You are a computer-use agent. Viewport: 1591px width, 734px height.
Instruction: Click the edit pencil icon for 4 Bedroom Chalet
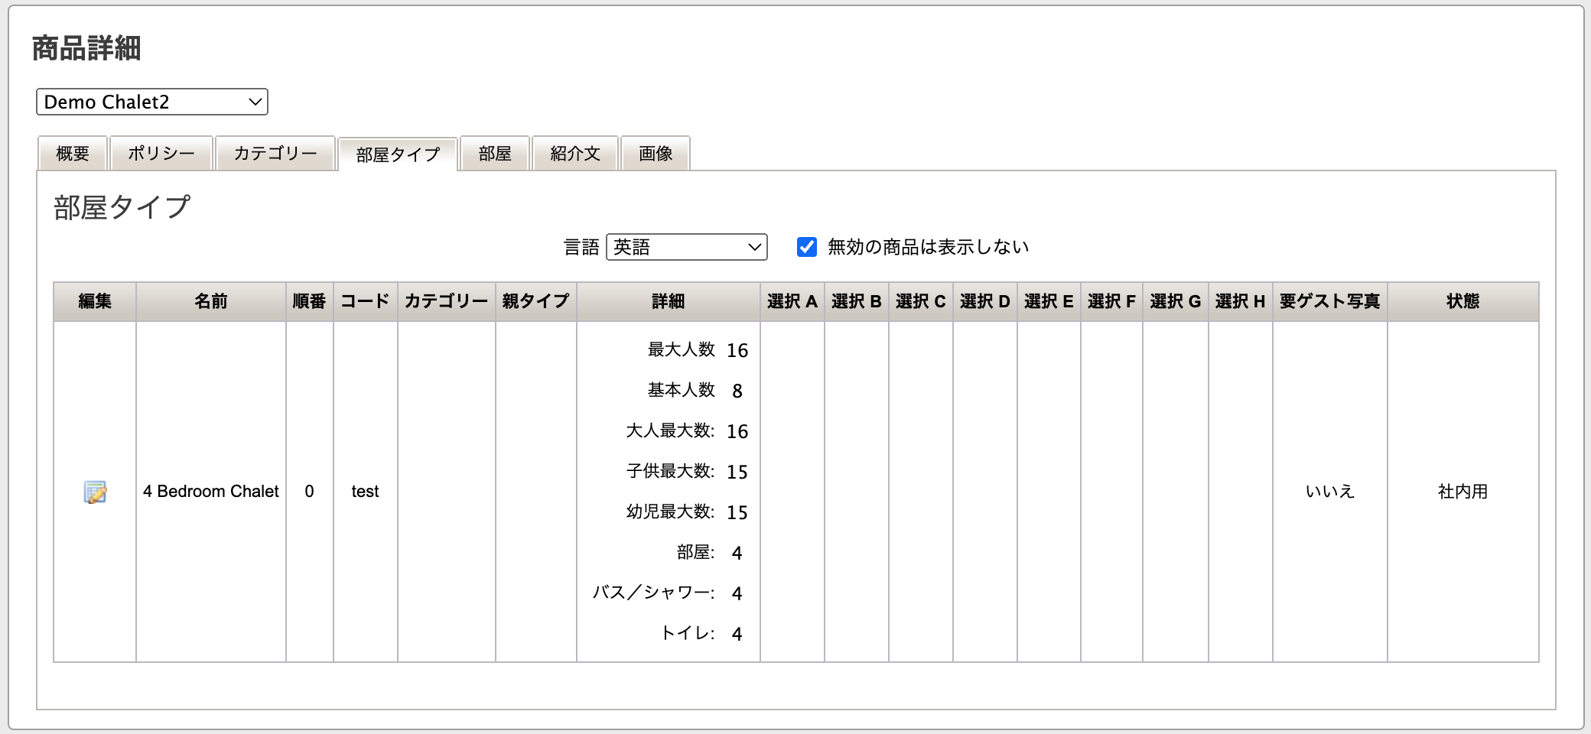click(x=95, y=492)
